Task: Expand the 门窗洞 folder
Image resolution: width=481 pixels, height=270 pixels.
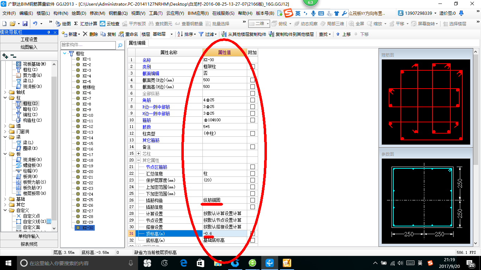Action: [x=5, y=131]
